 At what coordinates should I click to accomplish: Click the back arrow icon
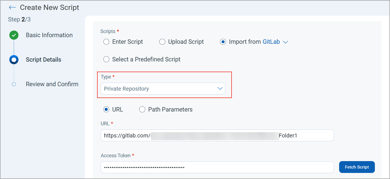point(12,7)
